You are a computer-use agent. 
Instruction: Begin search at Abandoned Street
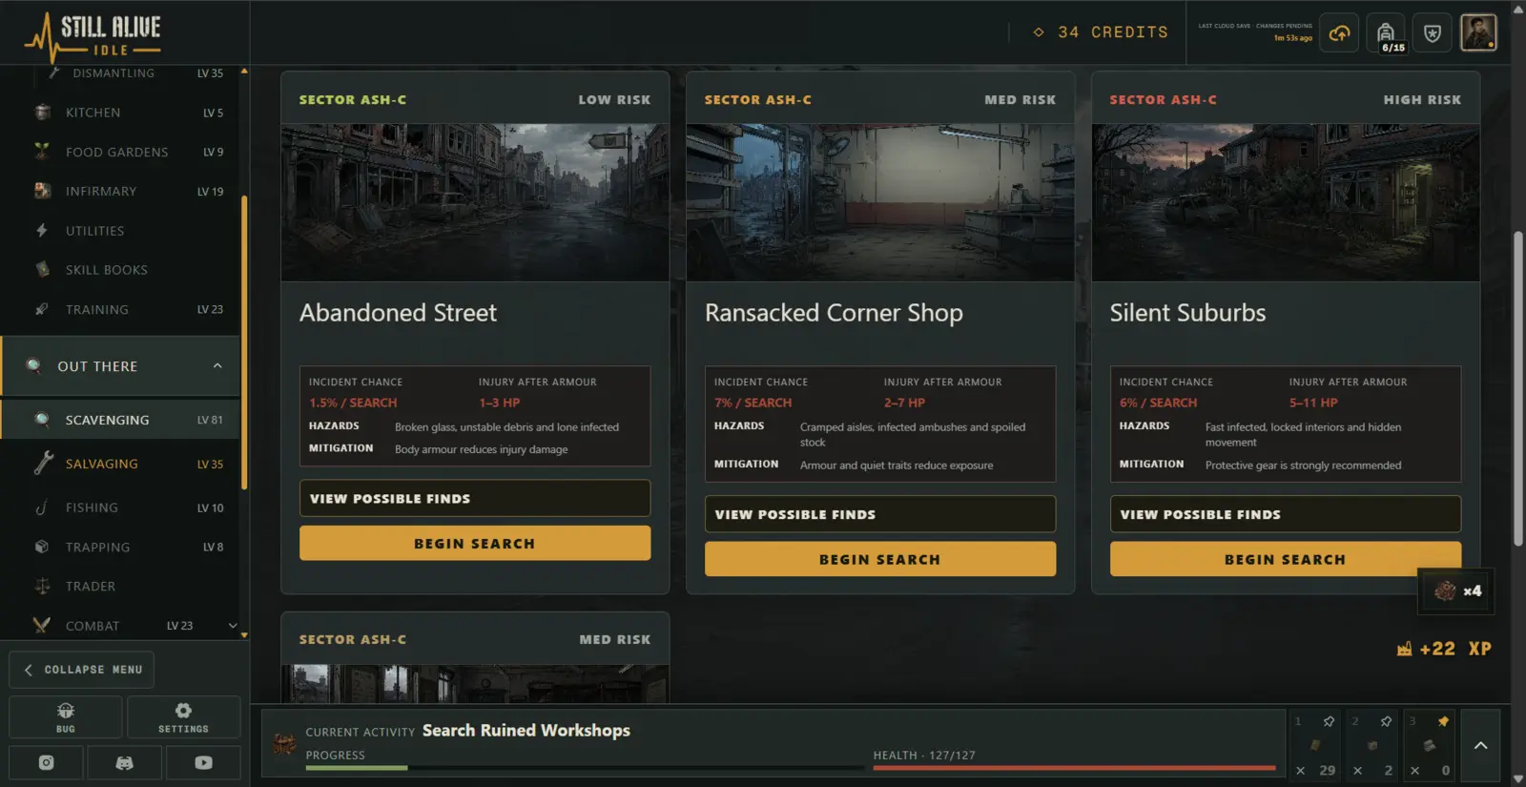(x=475, y=544)
